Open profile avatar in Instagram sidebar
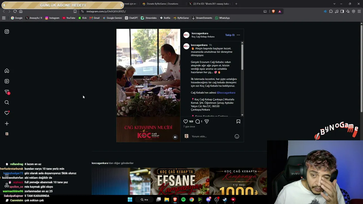This screenshot has width=363, height=204. (x=7, y=134)
